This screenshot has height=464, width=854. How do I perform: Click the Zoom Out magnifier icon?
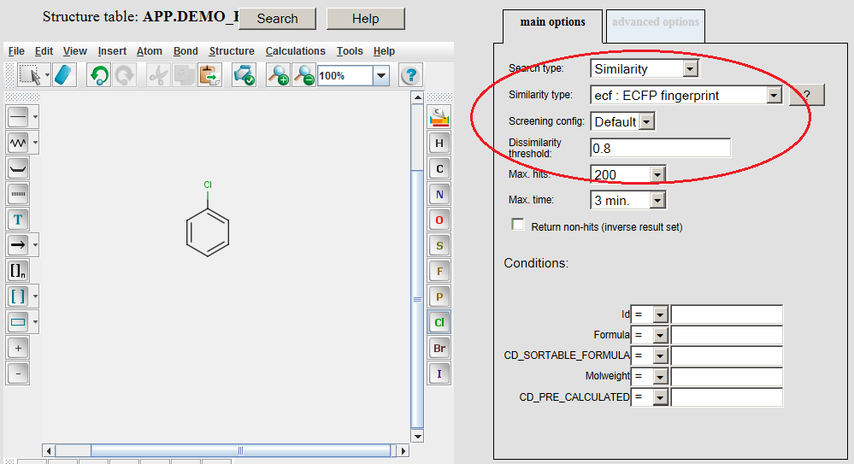pos(303,75)
